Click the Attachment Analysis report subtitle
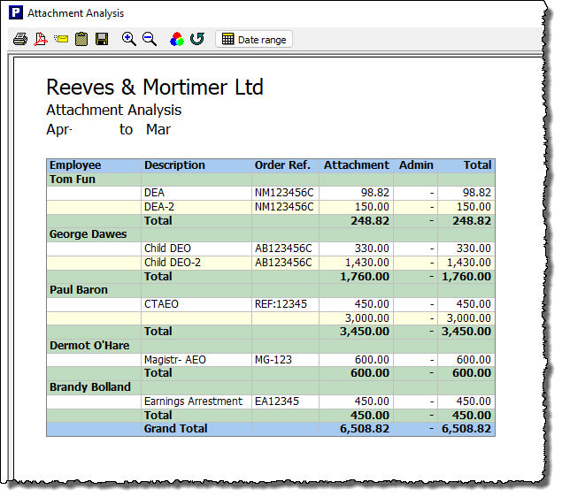The width and height of the screenshot is (562, 497). pyautogui.click(x=114, y=110)
